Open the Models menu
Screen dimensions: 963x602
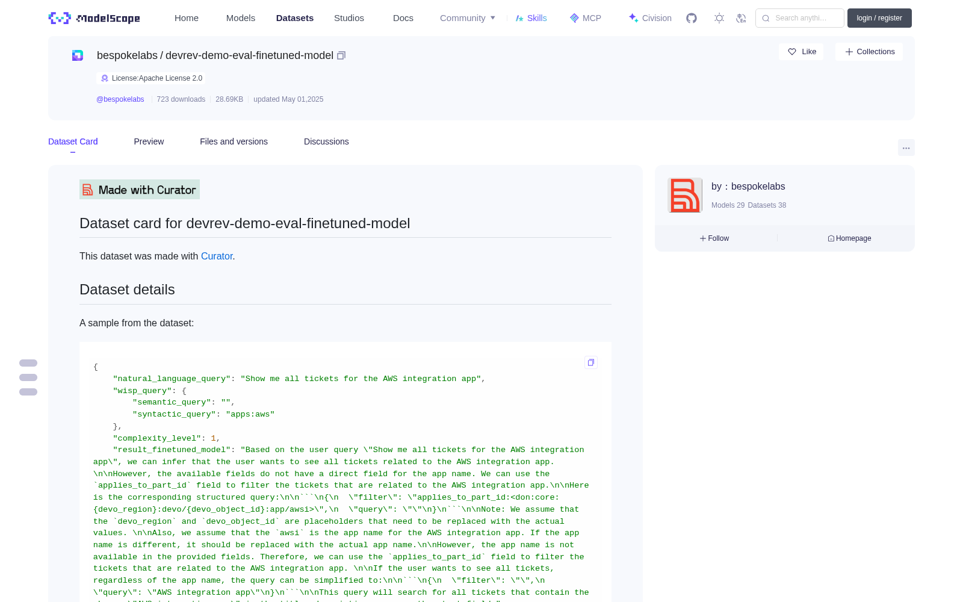(241, 18)
